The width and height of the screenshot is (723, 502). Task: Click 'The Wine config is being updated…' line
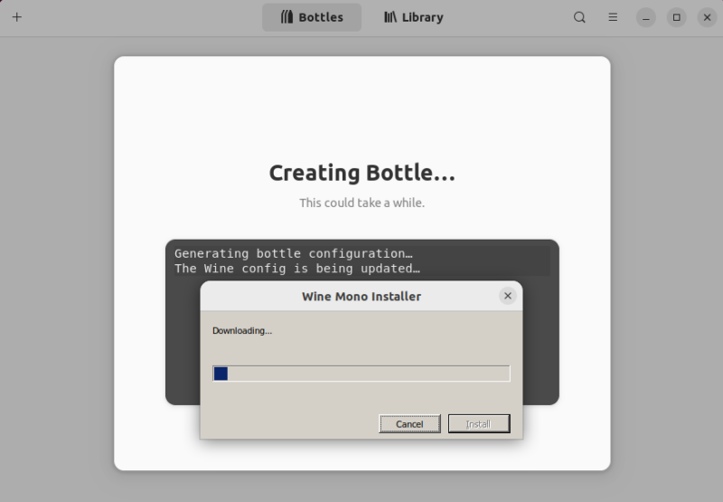click(x=297, y=269)
